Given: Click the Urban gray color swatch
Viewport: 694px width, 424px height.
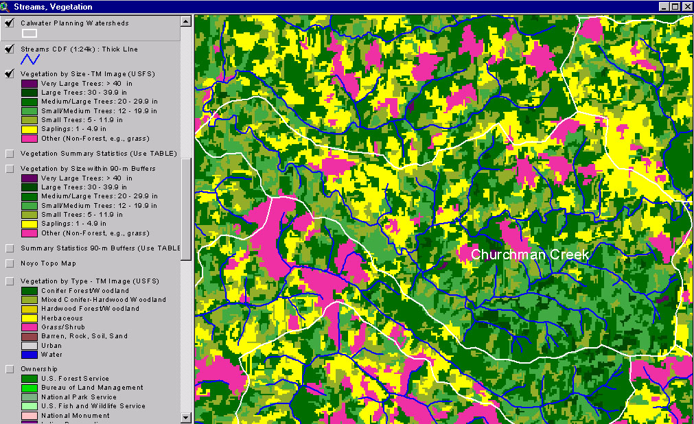Looking at the screenshot, I should (x=30, y=346).
